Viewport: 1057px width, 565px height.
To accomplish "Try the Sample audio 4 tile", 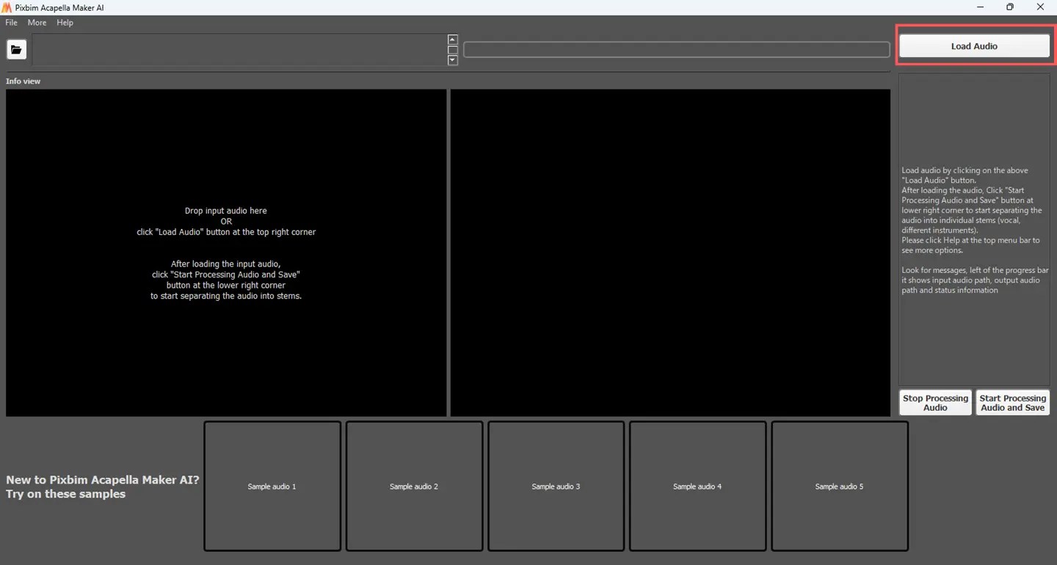I will point(697,486).
